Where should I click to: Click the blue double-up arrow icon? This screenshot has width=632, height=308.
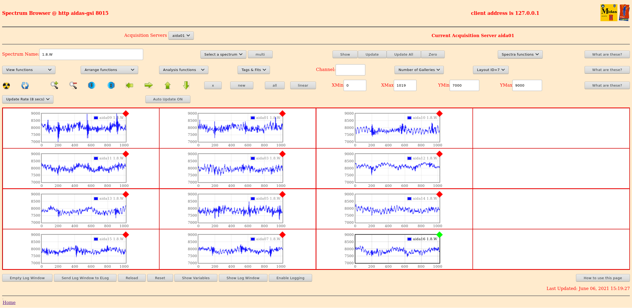(x=111, y=85)
